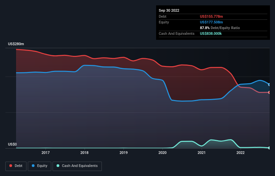This screenshot has height=176, width=275.
Task: Toggle the Debt series legend button
Action: [16, 166]
